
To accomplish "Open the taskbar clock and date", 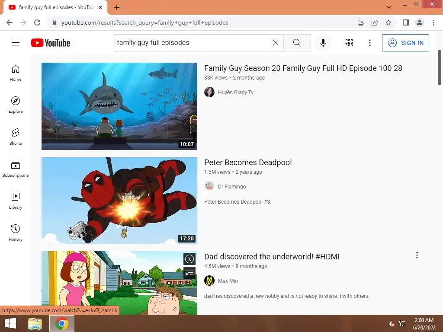I will 424,324.
